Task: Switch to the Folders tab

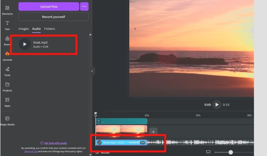Action: [49, 29]
